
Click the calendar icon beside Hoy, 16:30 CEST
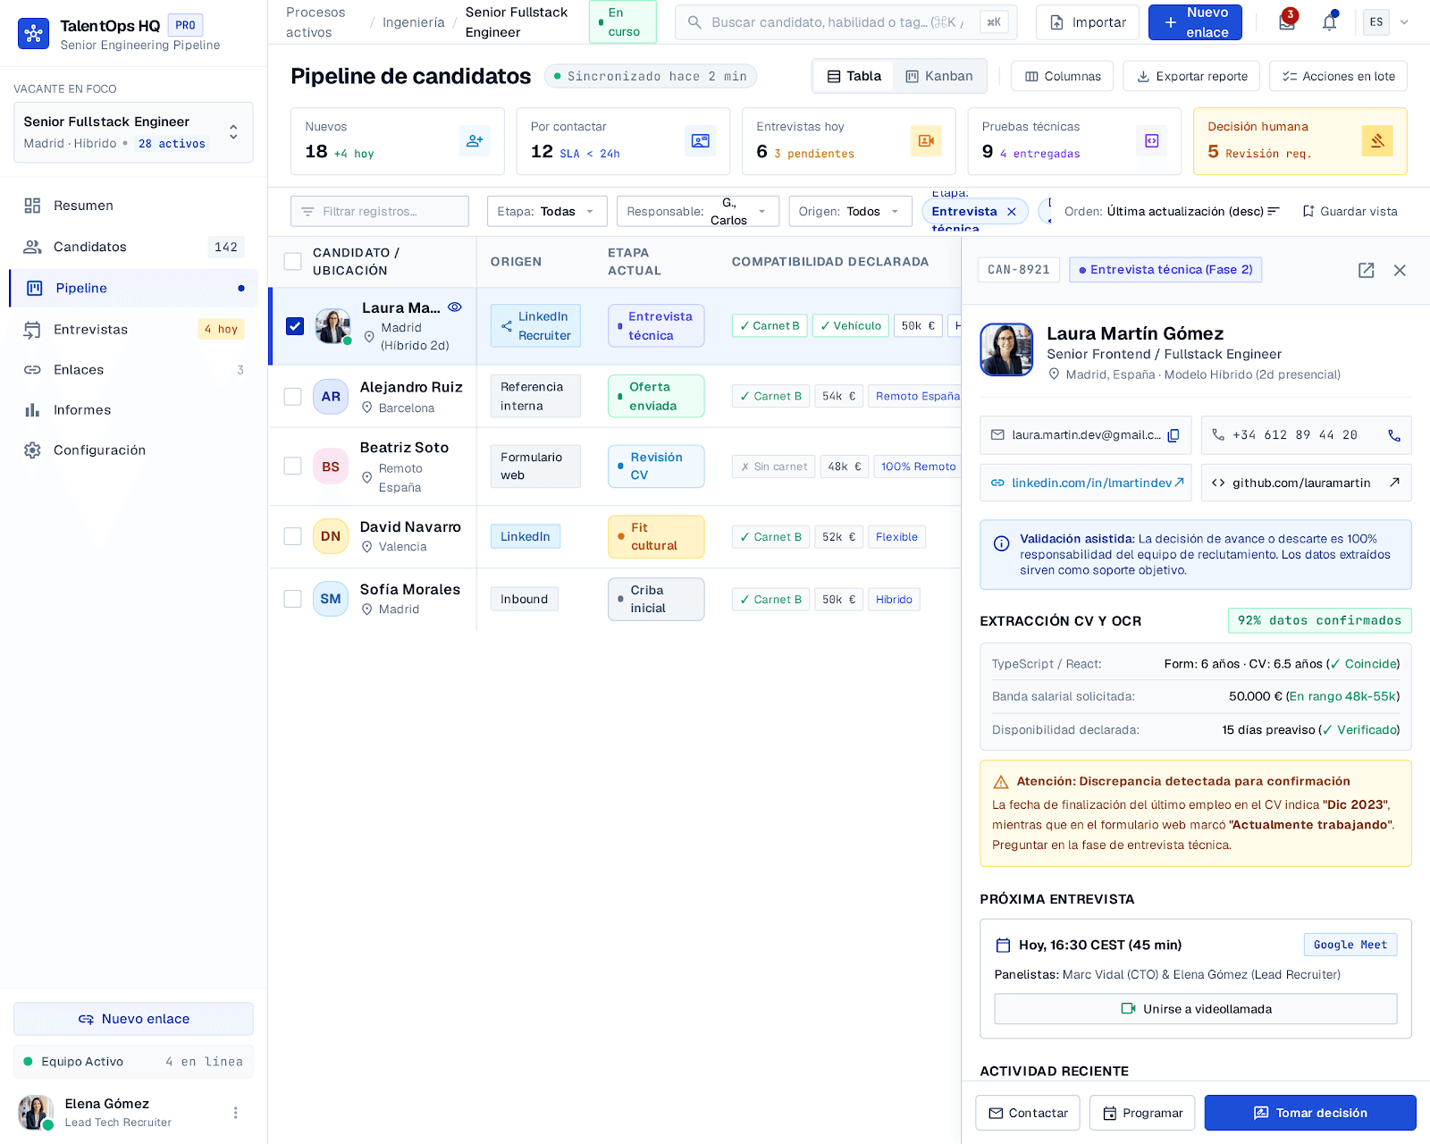coord(1003,946)
